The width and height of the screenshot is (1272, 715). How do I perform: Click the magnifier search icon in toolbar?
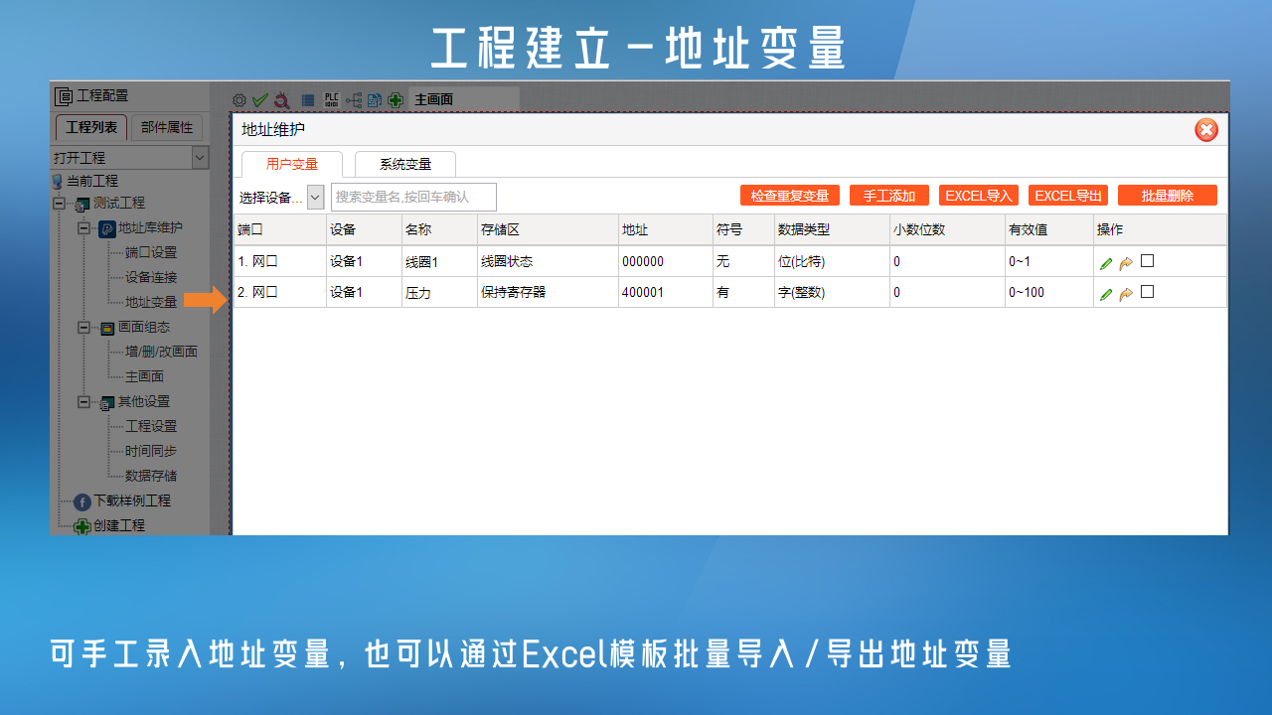281,100
